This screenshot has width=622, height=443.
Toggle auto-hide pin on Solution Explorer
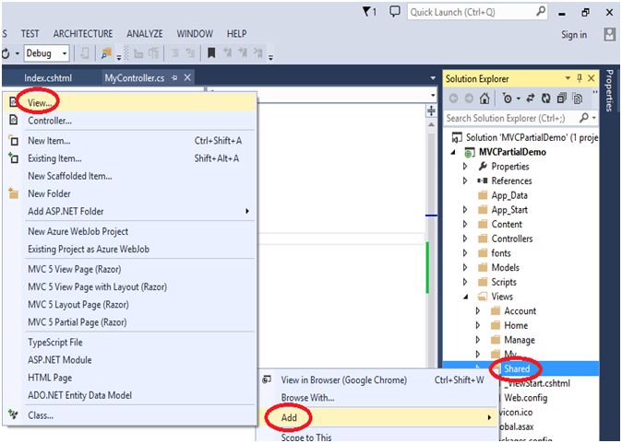(x=580, y=78)
